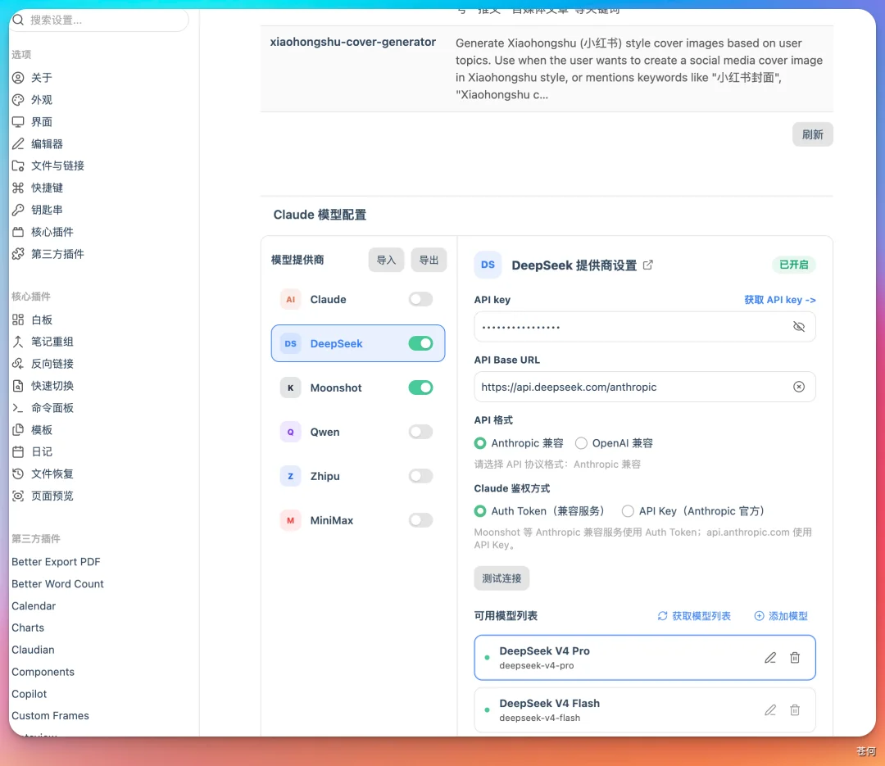Select the DeepSeek V4 Pro model card
The width and height of the screenshot is (885, 766).
(645, 658)
